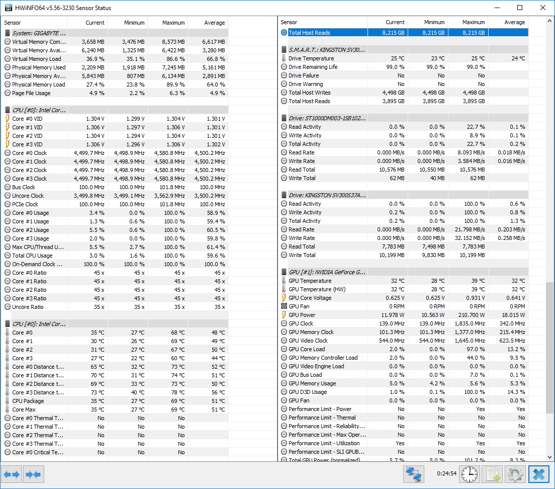This screenshot has width=555, height=489.
Task: Click the scrollbar down arrow
Action: (549, 457)
